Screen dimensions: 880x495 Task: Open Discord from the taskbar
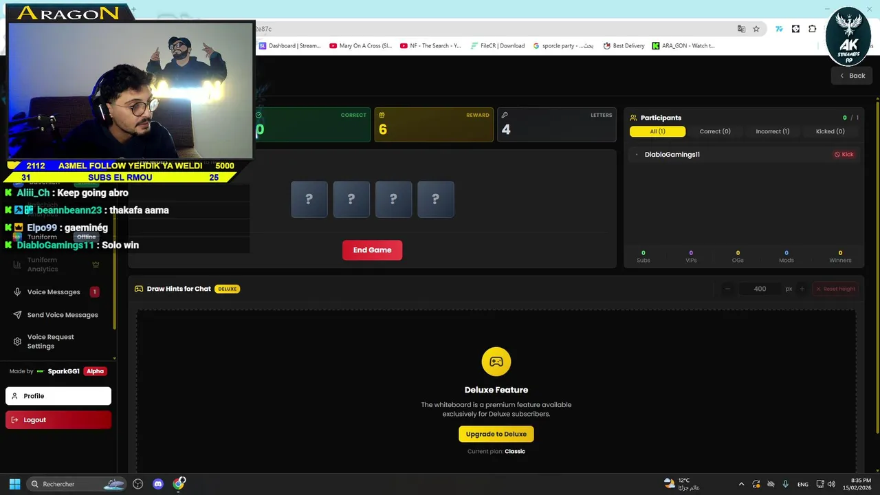tap(158, 484)
